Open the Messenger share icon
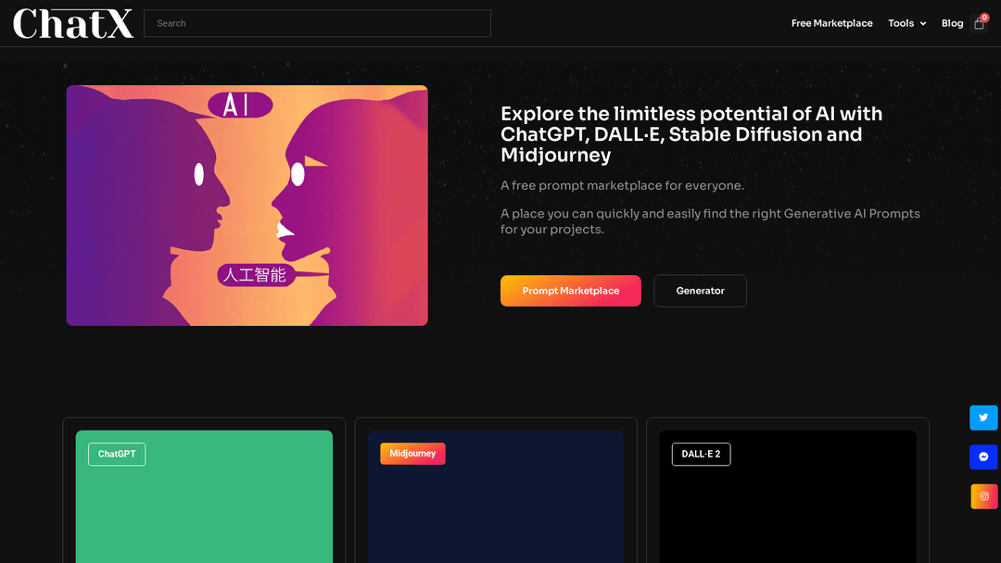 (983, 457)
